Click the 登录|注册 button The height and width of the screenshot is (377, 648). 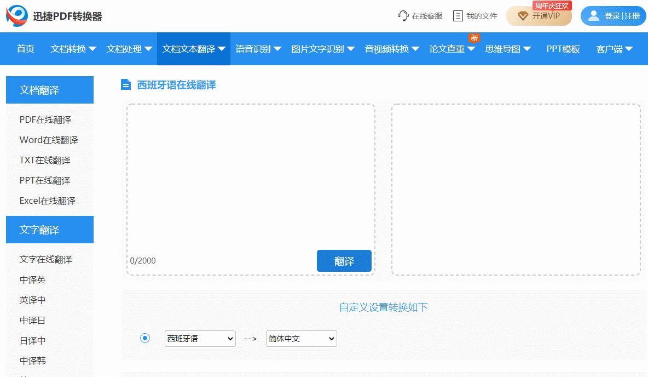619,16
